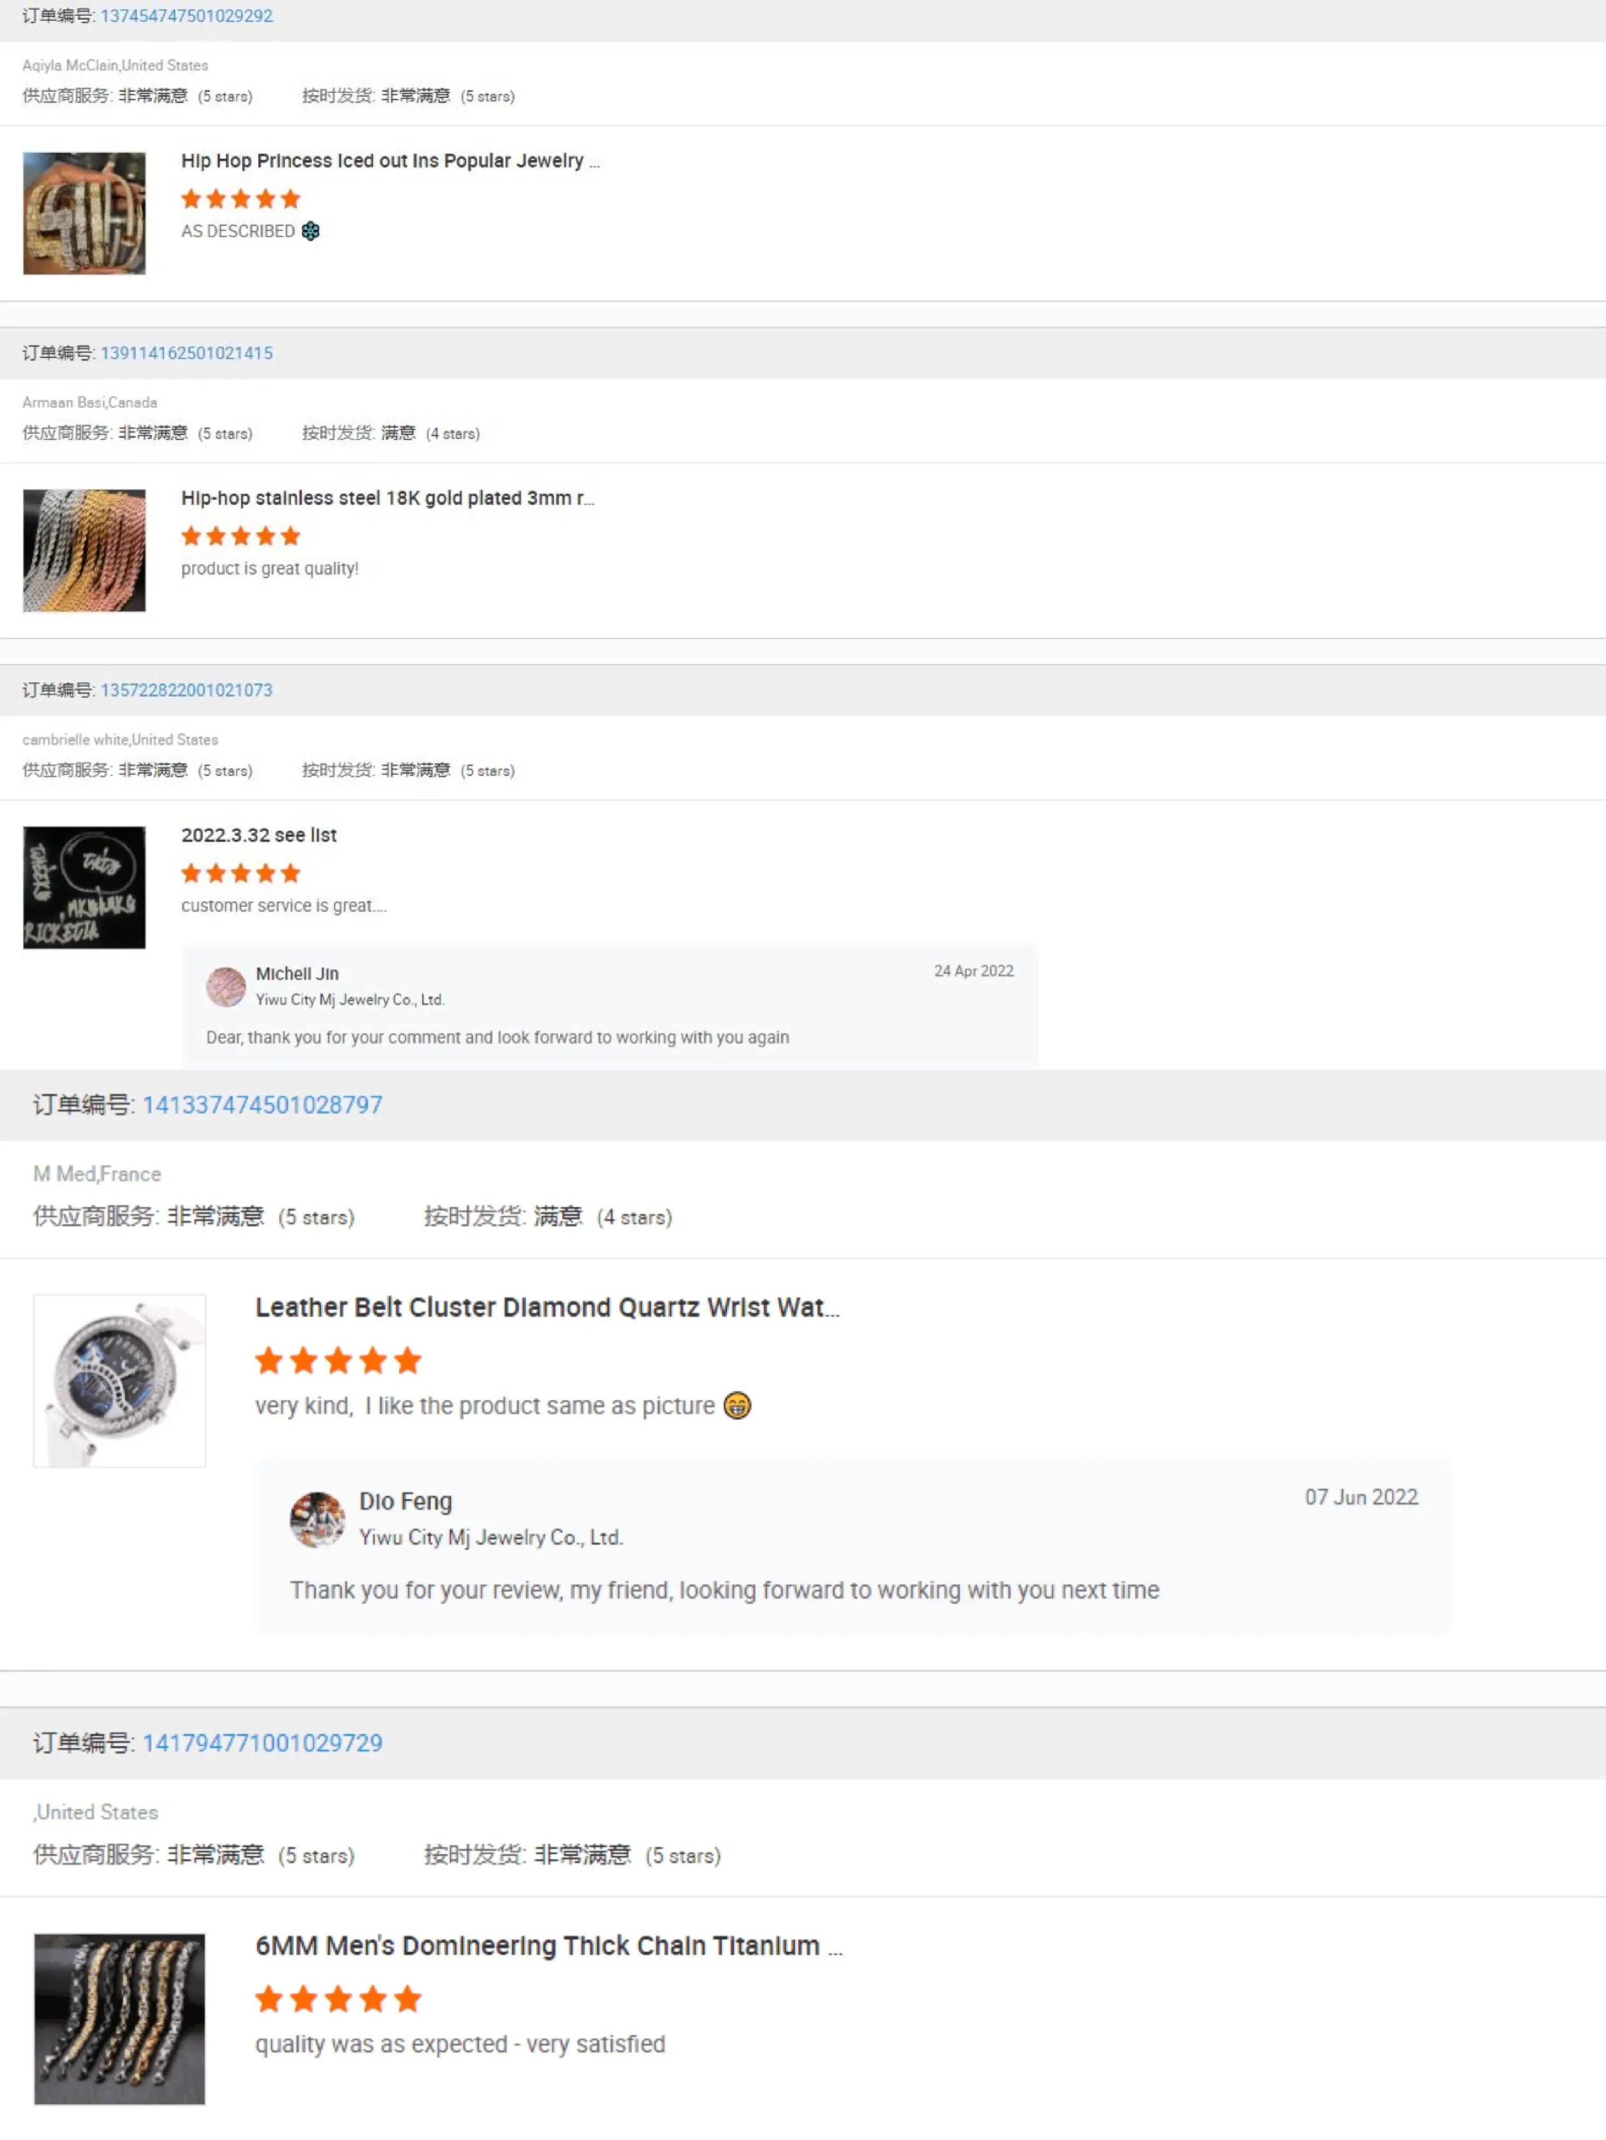The height and width of the screenshot is (2140, 1606).
Task: Click the diamond quartz wrist watch thumbnail
Action: (120, 1381)
